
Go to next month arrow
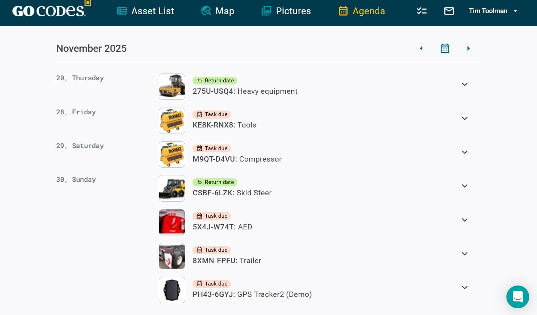click(468, 48)
